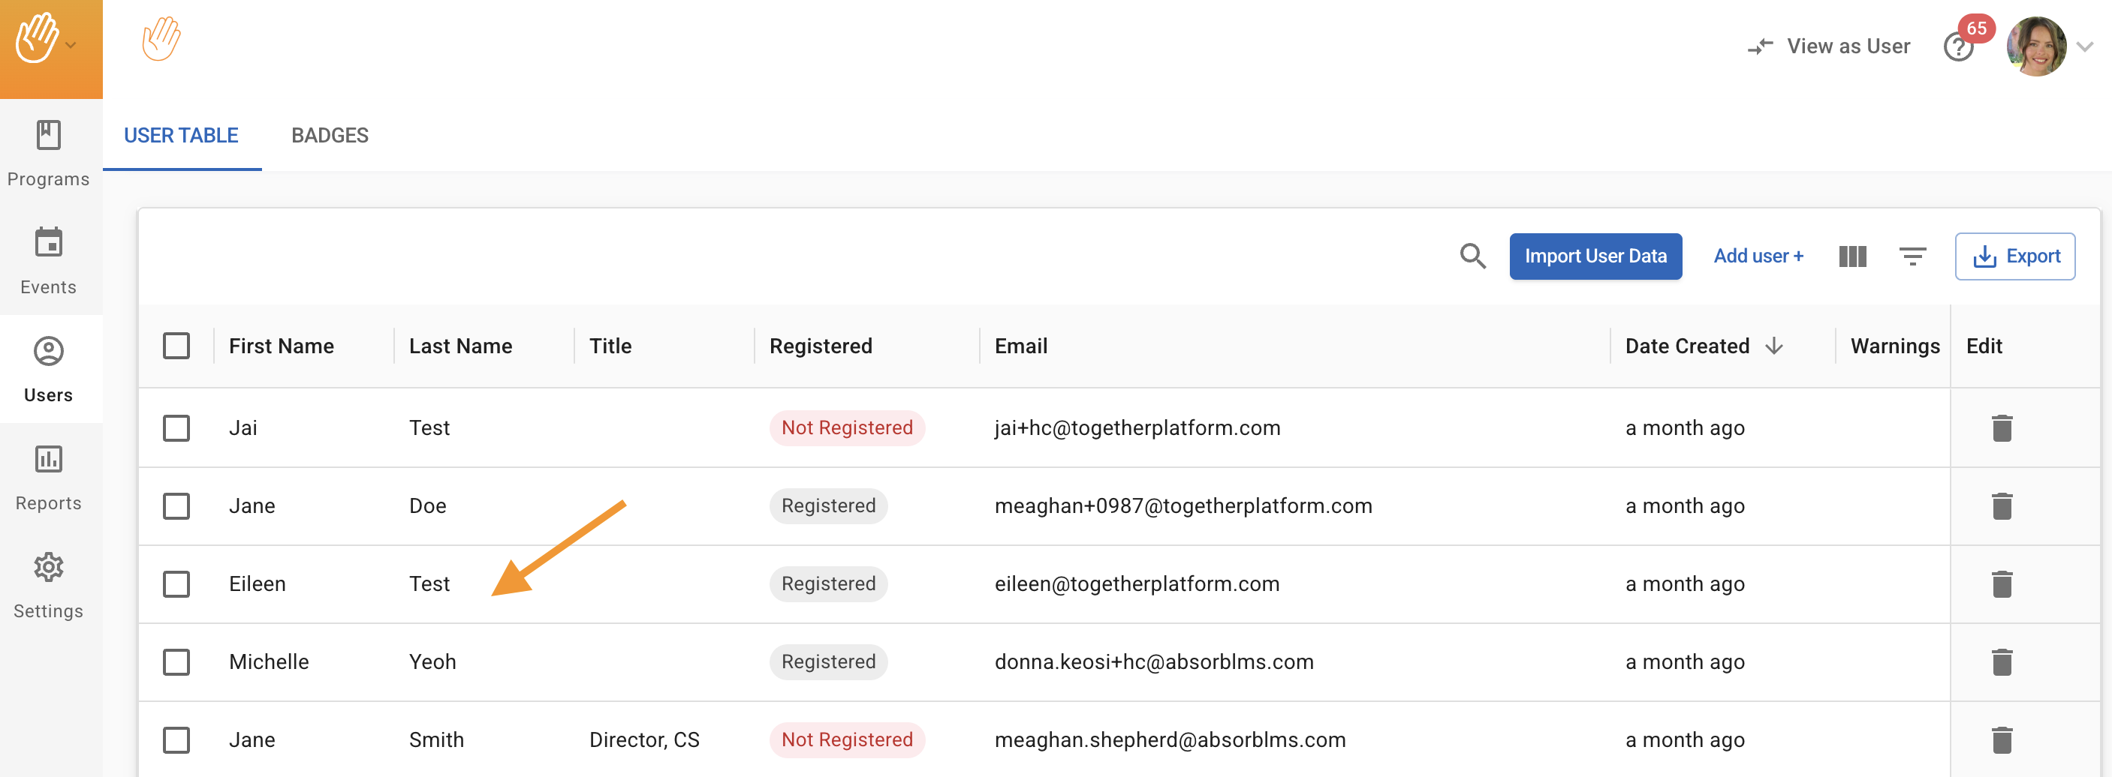Click the Add user + link

(1758, 256)
